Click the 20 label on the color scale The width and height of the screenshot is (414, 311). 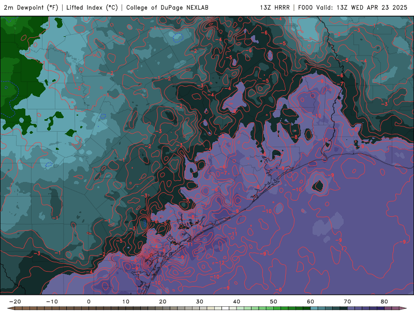(162, 302)
